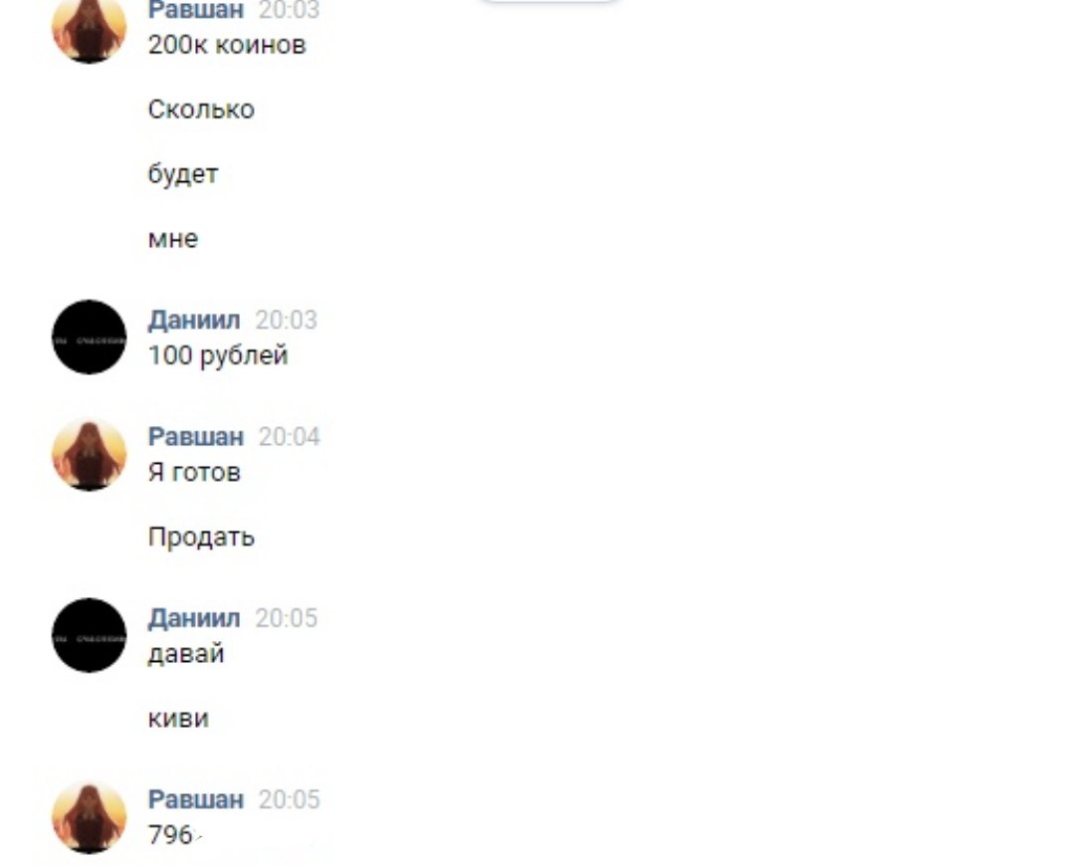Open Равшан's avatar next to "Я готов"
The width and height of the screenshot is (1075, 866).
pos(90,454)
